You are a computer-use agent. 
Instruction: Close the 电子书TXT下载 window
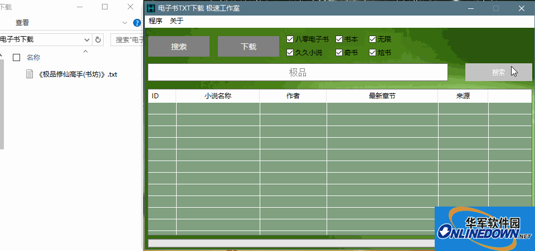[522, 8]
